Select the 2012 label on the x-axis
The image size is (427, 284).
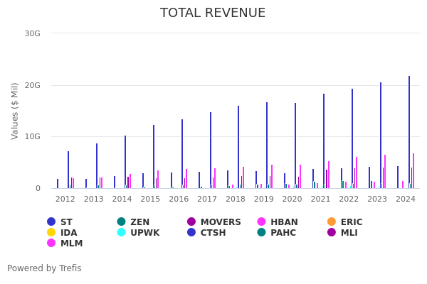pos(65,200)
